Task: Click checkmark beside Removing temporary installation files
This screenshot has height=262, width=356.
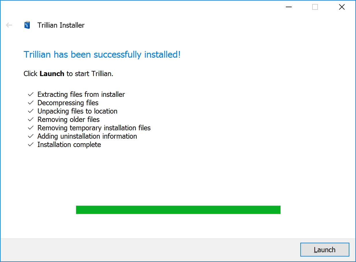Action: point(31,128)
